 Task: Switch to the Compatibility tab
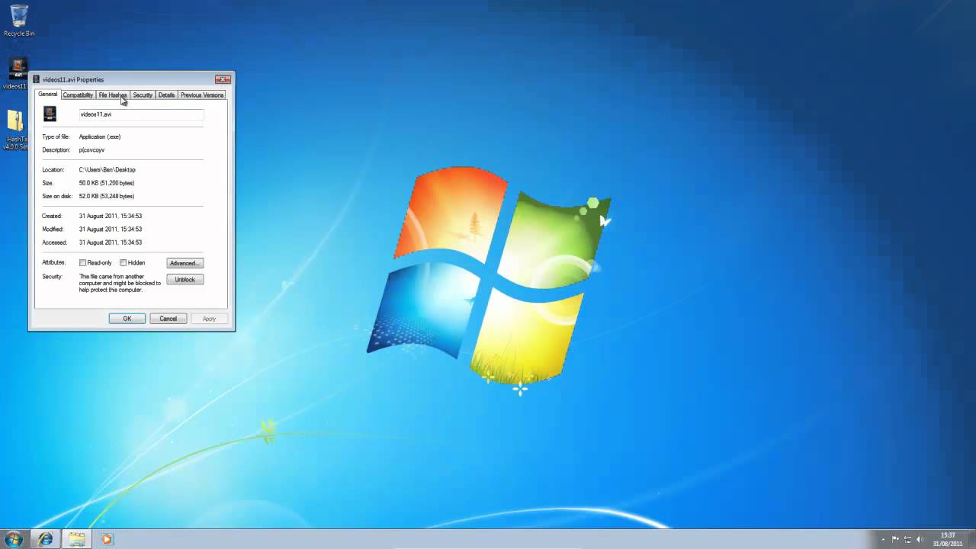[x=78, y=95]
